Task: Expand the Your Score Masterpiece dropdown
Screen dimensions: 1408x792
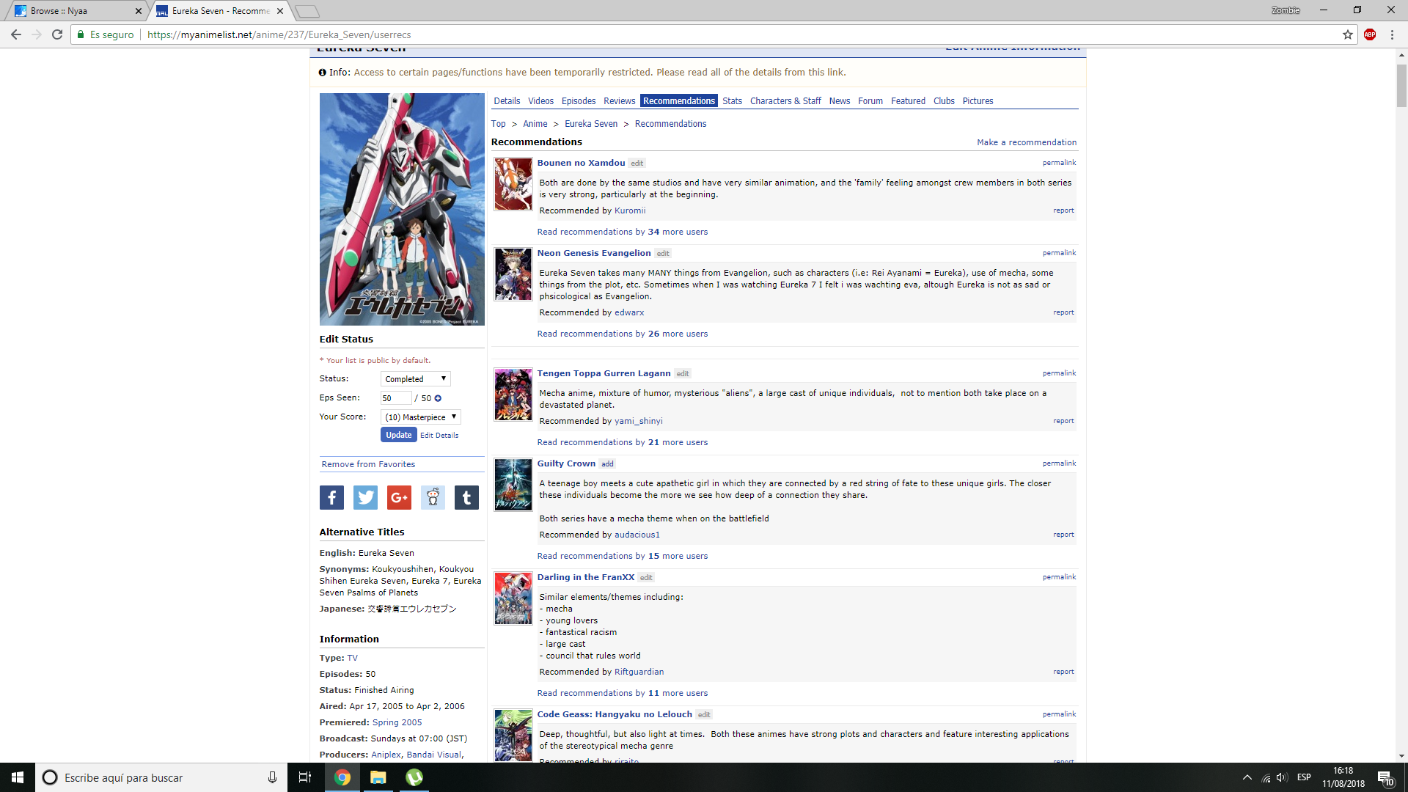Action: point(420,417)
